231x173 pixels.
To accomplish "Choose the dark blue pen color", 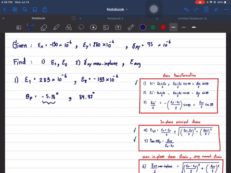I will [x=143, y=27].
